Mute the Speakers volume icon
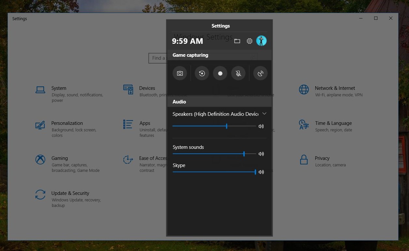This screenshot has width=409, height=251. point(261,126)
